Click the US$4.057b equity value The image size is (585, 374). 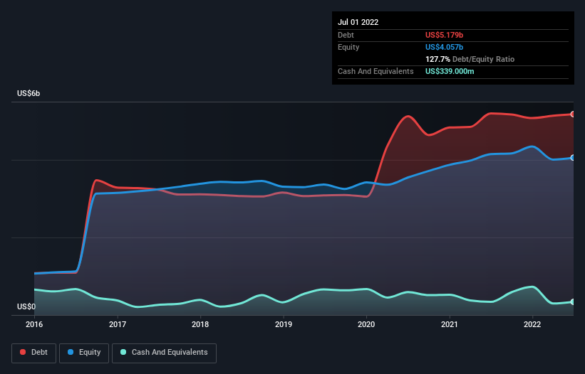(x=445, y=47)
